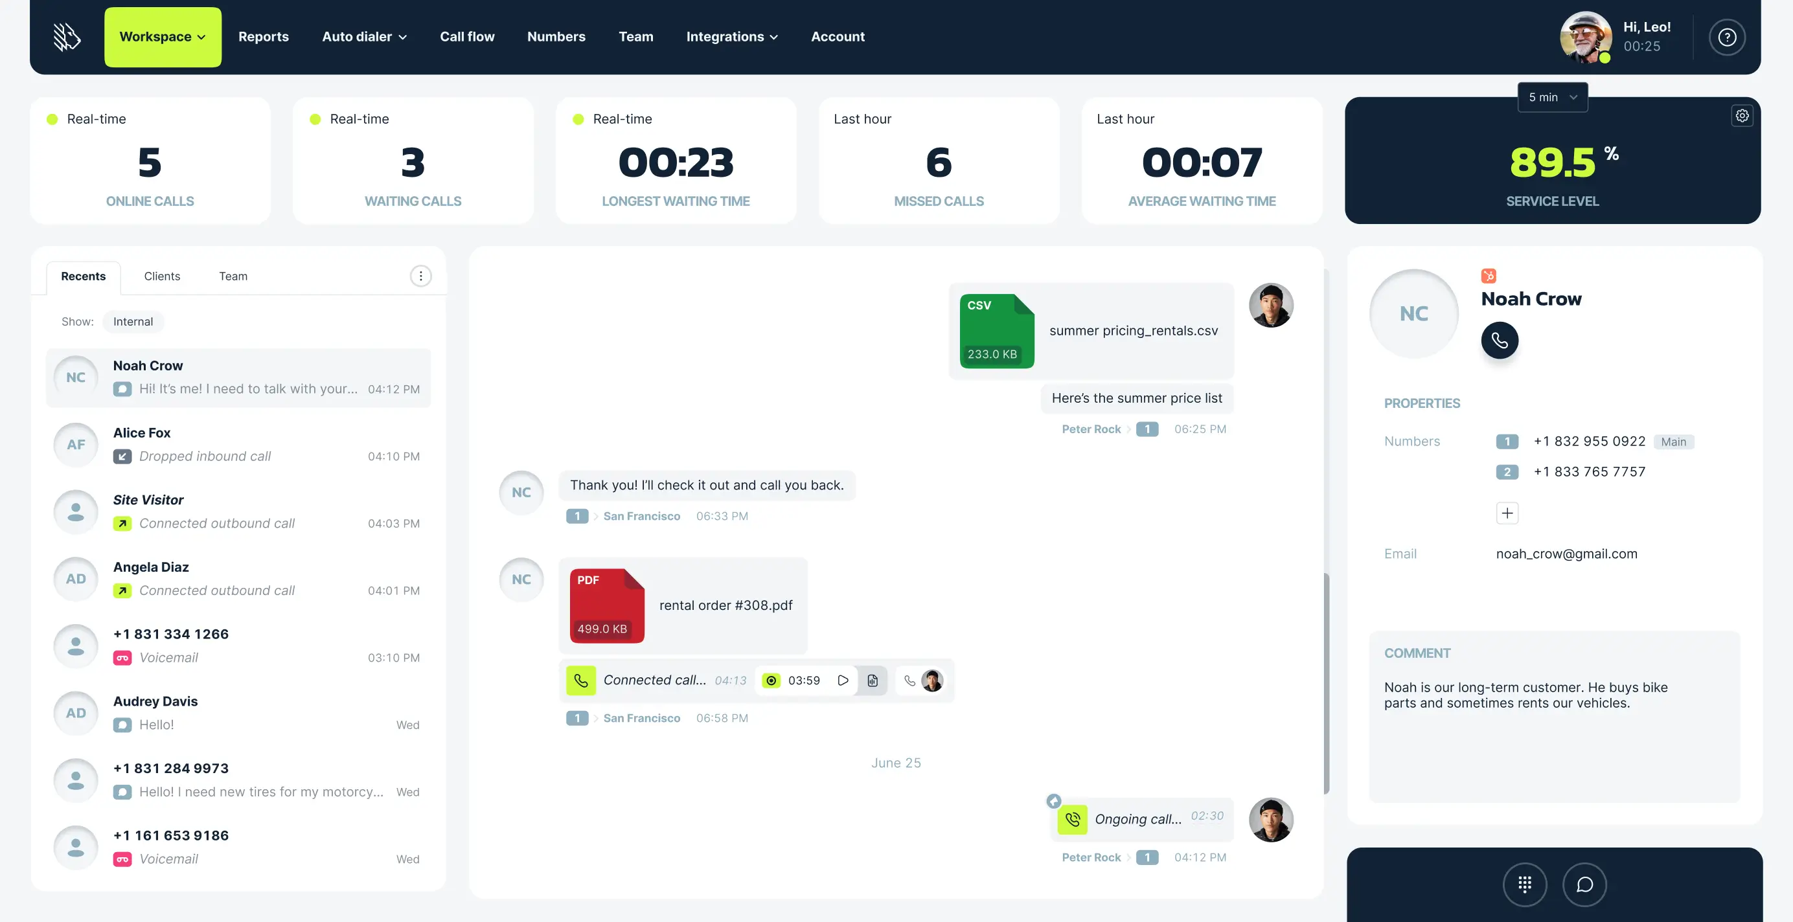1793x922 pixels.
Task: Open Numbers in top navigation
Action: 556,37
